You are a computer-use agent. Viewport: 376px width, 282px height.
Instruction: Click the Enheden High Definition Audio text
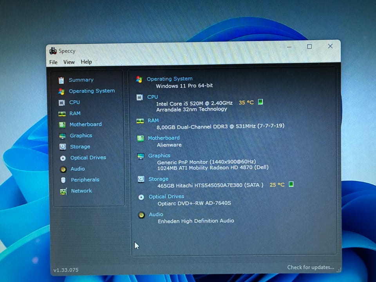pyautogui.click(x=196, y=221)
